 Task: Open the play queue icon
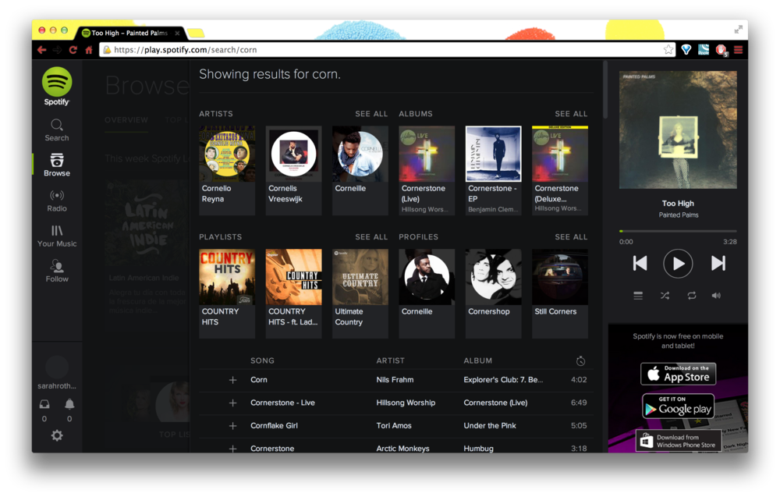[638, 296]
